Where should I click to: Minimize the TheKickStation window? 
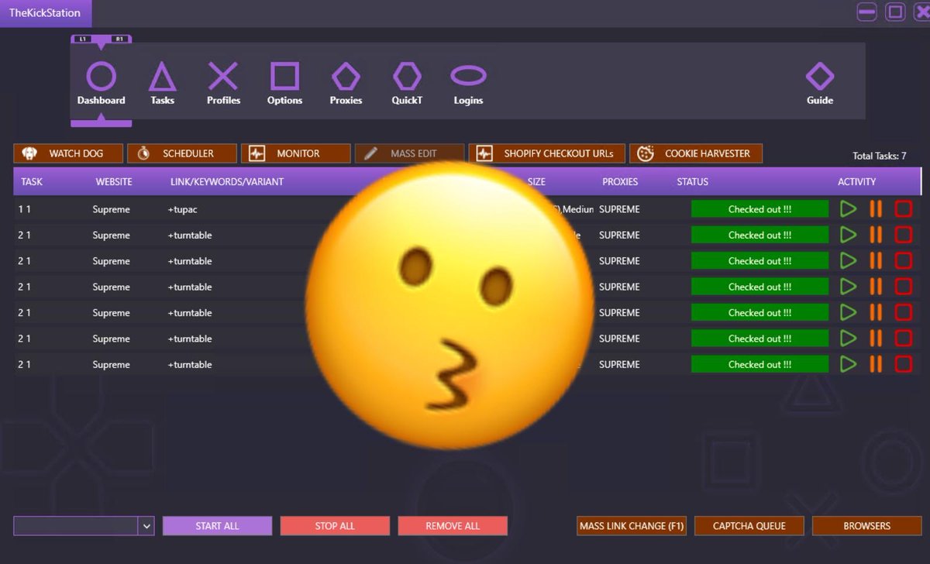(x=866, y=12)
